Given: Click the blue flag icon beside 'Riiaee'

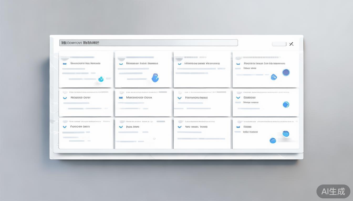Looking at the screenshot, I should (x=238, y=127).
